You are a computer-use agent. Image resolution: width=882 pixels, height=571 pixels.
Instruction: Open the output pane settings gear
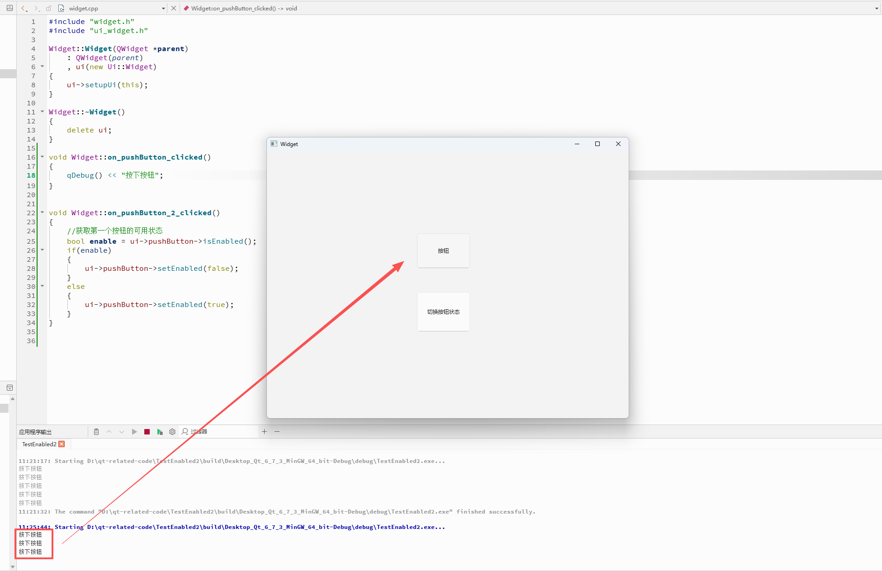pyautogui.click(x=172, y=432)
